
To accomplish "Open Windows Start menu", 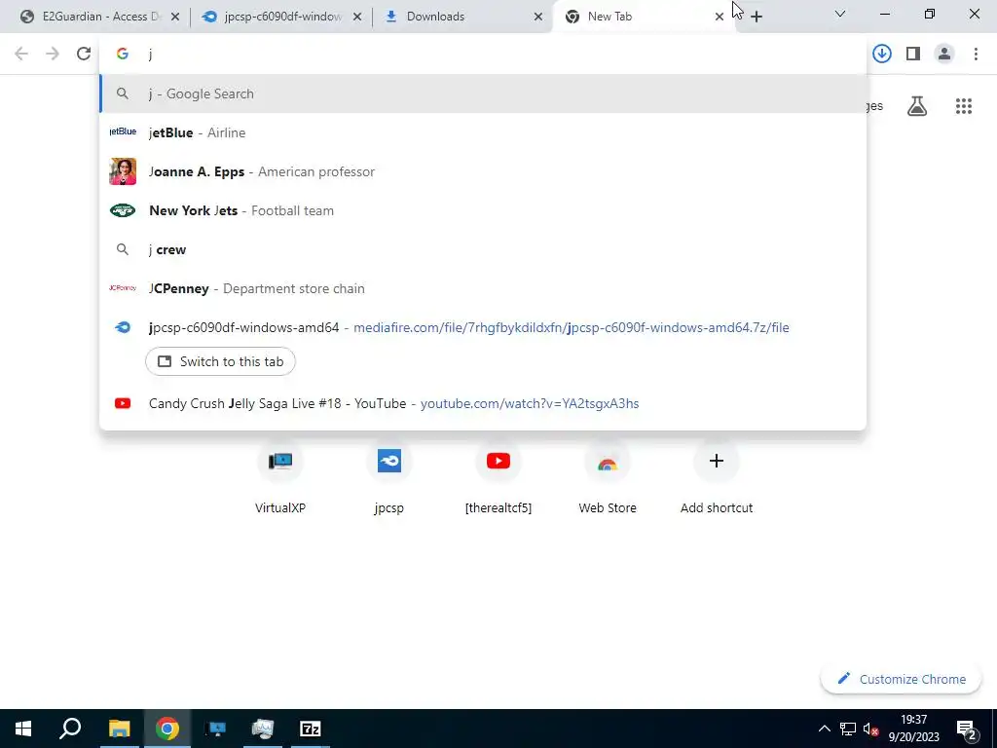I will pyautogui.click(x=23, y=729).
